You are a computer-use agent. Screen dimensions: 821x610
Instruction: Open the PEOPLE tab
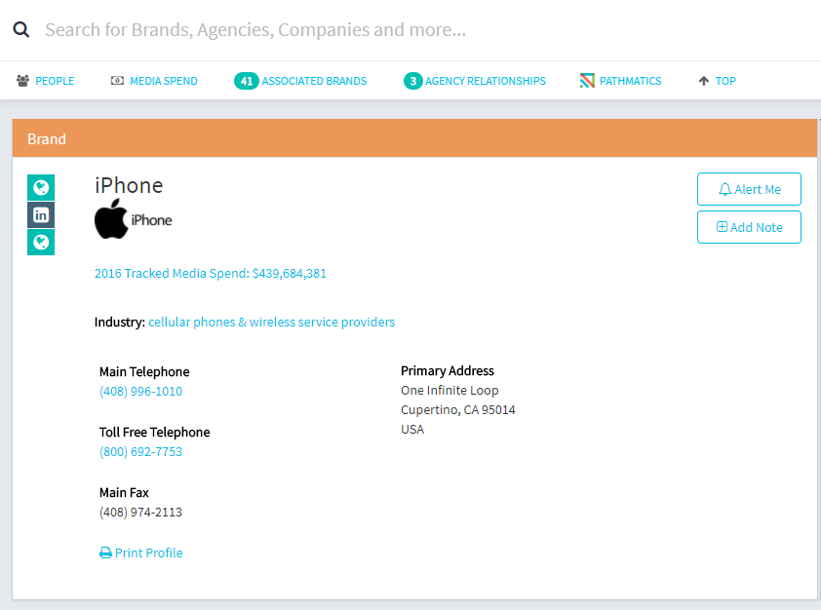click(x=55, y=81)
